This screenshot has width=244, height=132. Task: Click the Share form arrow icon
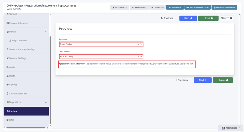(170, 7)
